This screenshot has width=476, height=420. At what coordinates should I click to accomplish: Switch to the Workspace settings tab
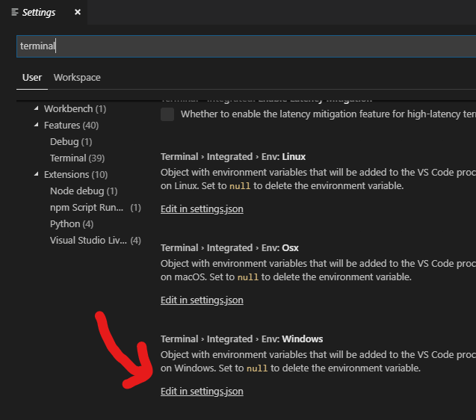pos(77,78)
